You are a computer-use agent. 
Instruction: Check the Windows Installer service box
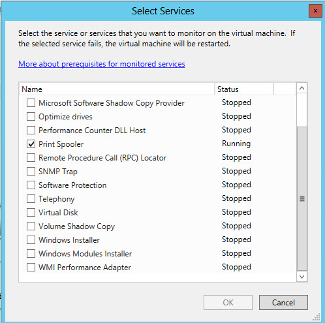pos(31,240)
